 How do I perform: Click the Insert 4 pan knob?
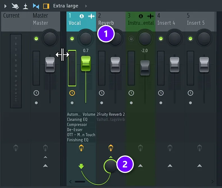175,38
